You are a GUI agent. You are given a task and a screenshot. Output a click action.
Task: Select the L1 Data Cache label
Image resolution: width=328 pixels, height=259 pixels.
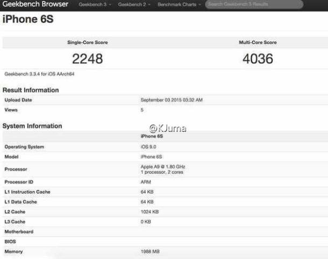click(x=20, y=202)
